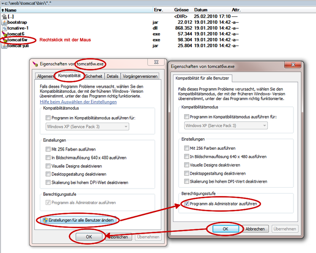This screenshot has width=316, height=253.
Task: Click the <DIR> entry of parent folder
Action: [180, 16]
